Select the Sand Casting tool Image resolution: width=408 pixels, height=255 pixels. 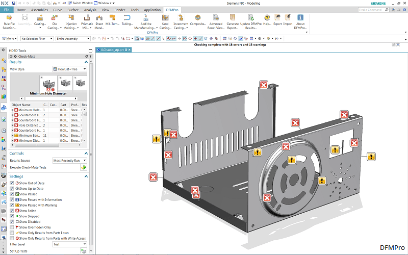[165, 21]
